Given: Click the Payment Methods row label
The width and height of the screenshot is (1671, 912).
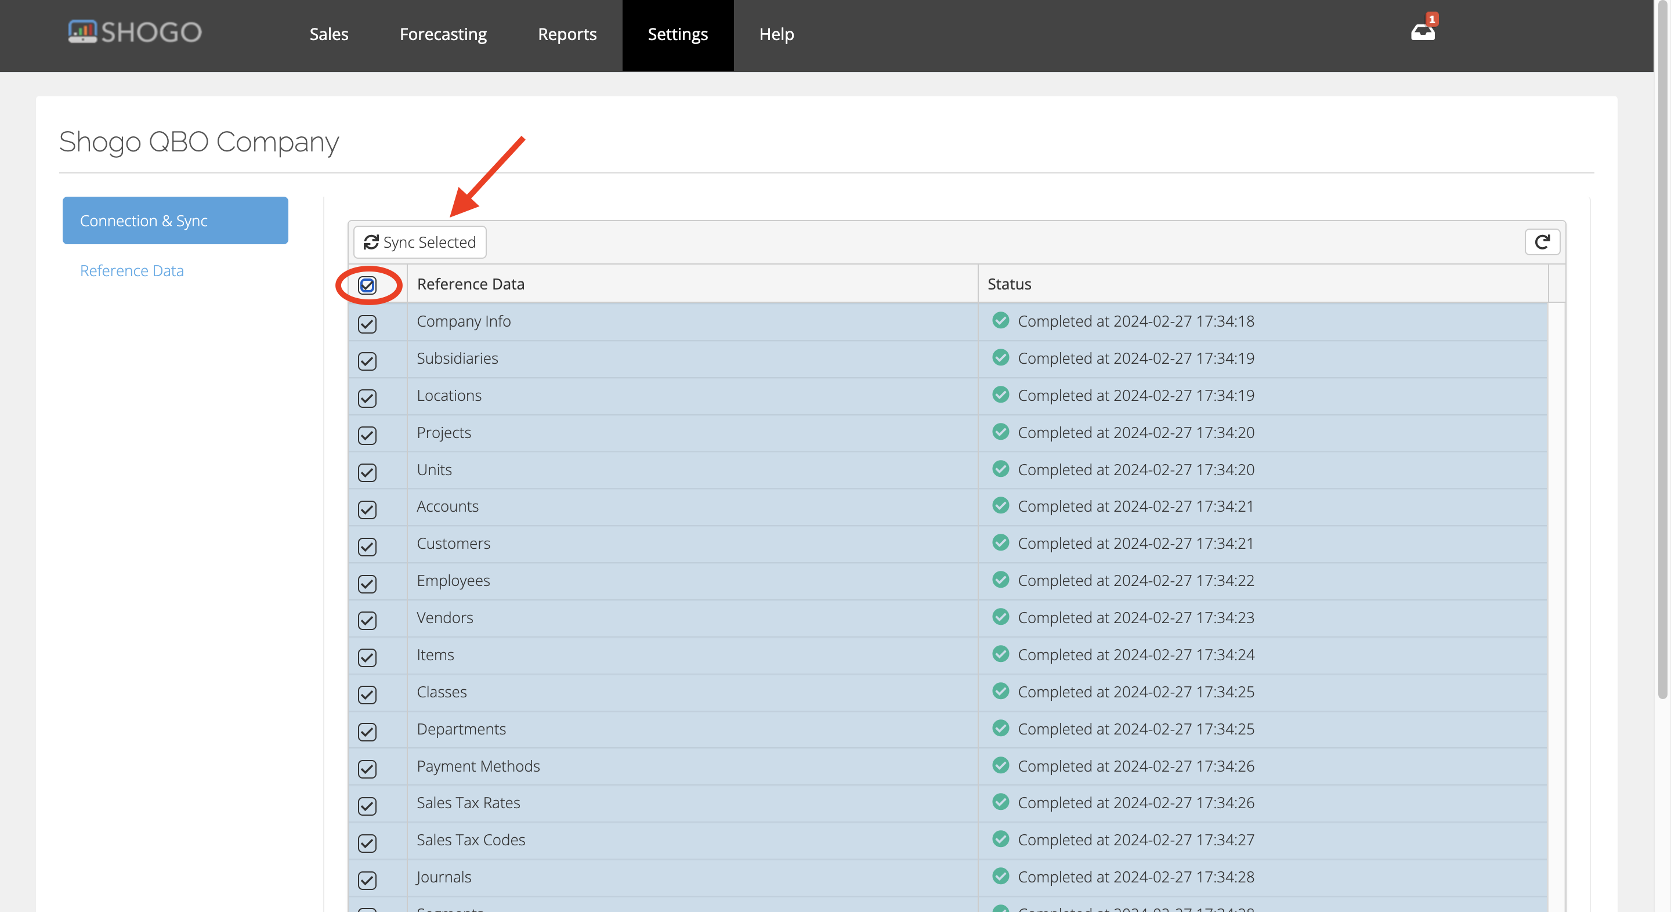Looking at the screenshot, I should [478, 766].
